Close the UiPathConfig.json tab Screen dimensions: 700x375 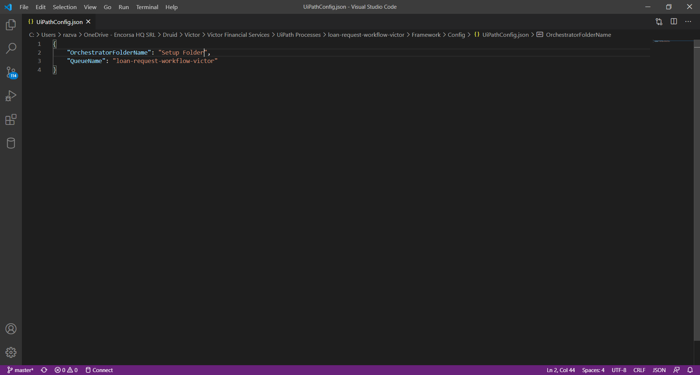click(x=88, y=22)
